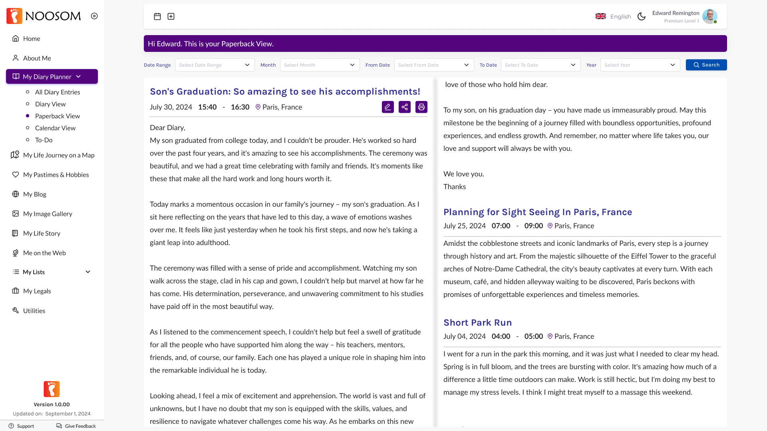Screen dimensions: 767x431
Task: Open My Life Journey on a Map
Action: tap(58, 155)
